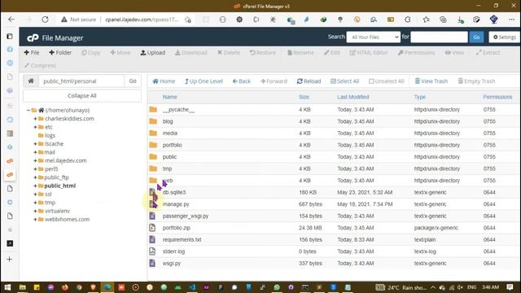
Task: Expand the virtualenv tree folder
Action: pyautogui.click(x=35, y=211)
